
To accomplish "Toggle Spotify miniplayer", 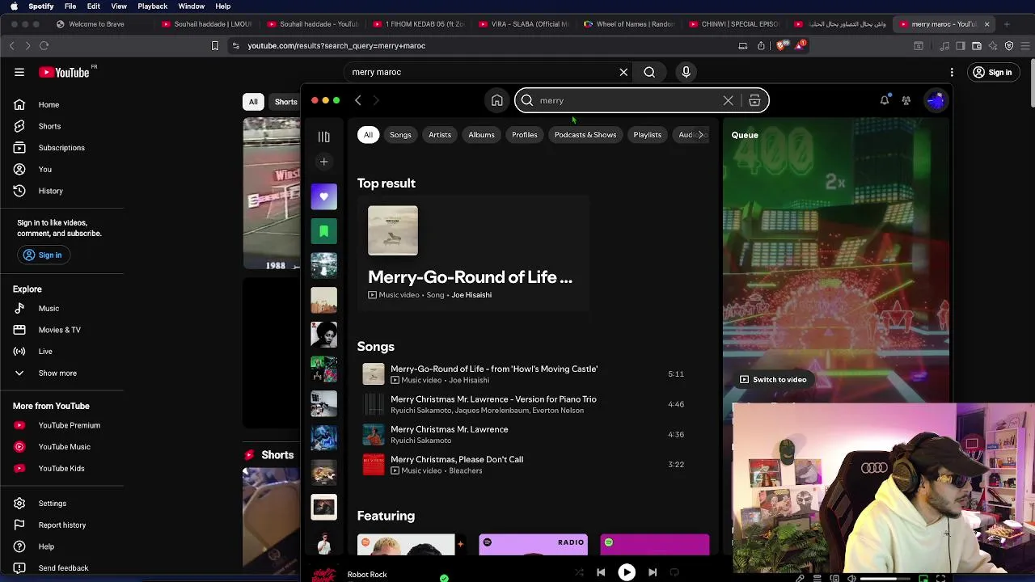I will coord(923,579).
